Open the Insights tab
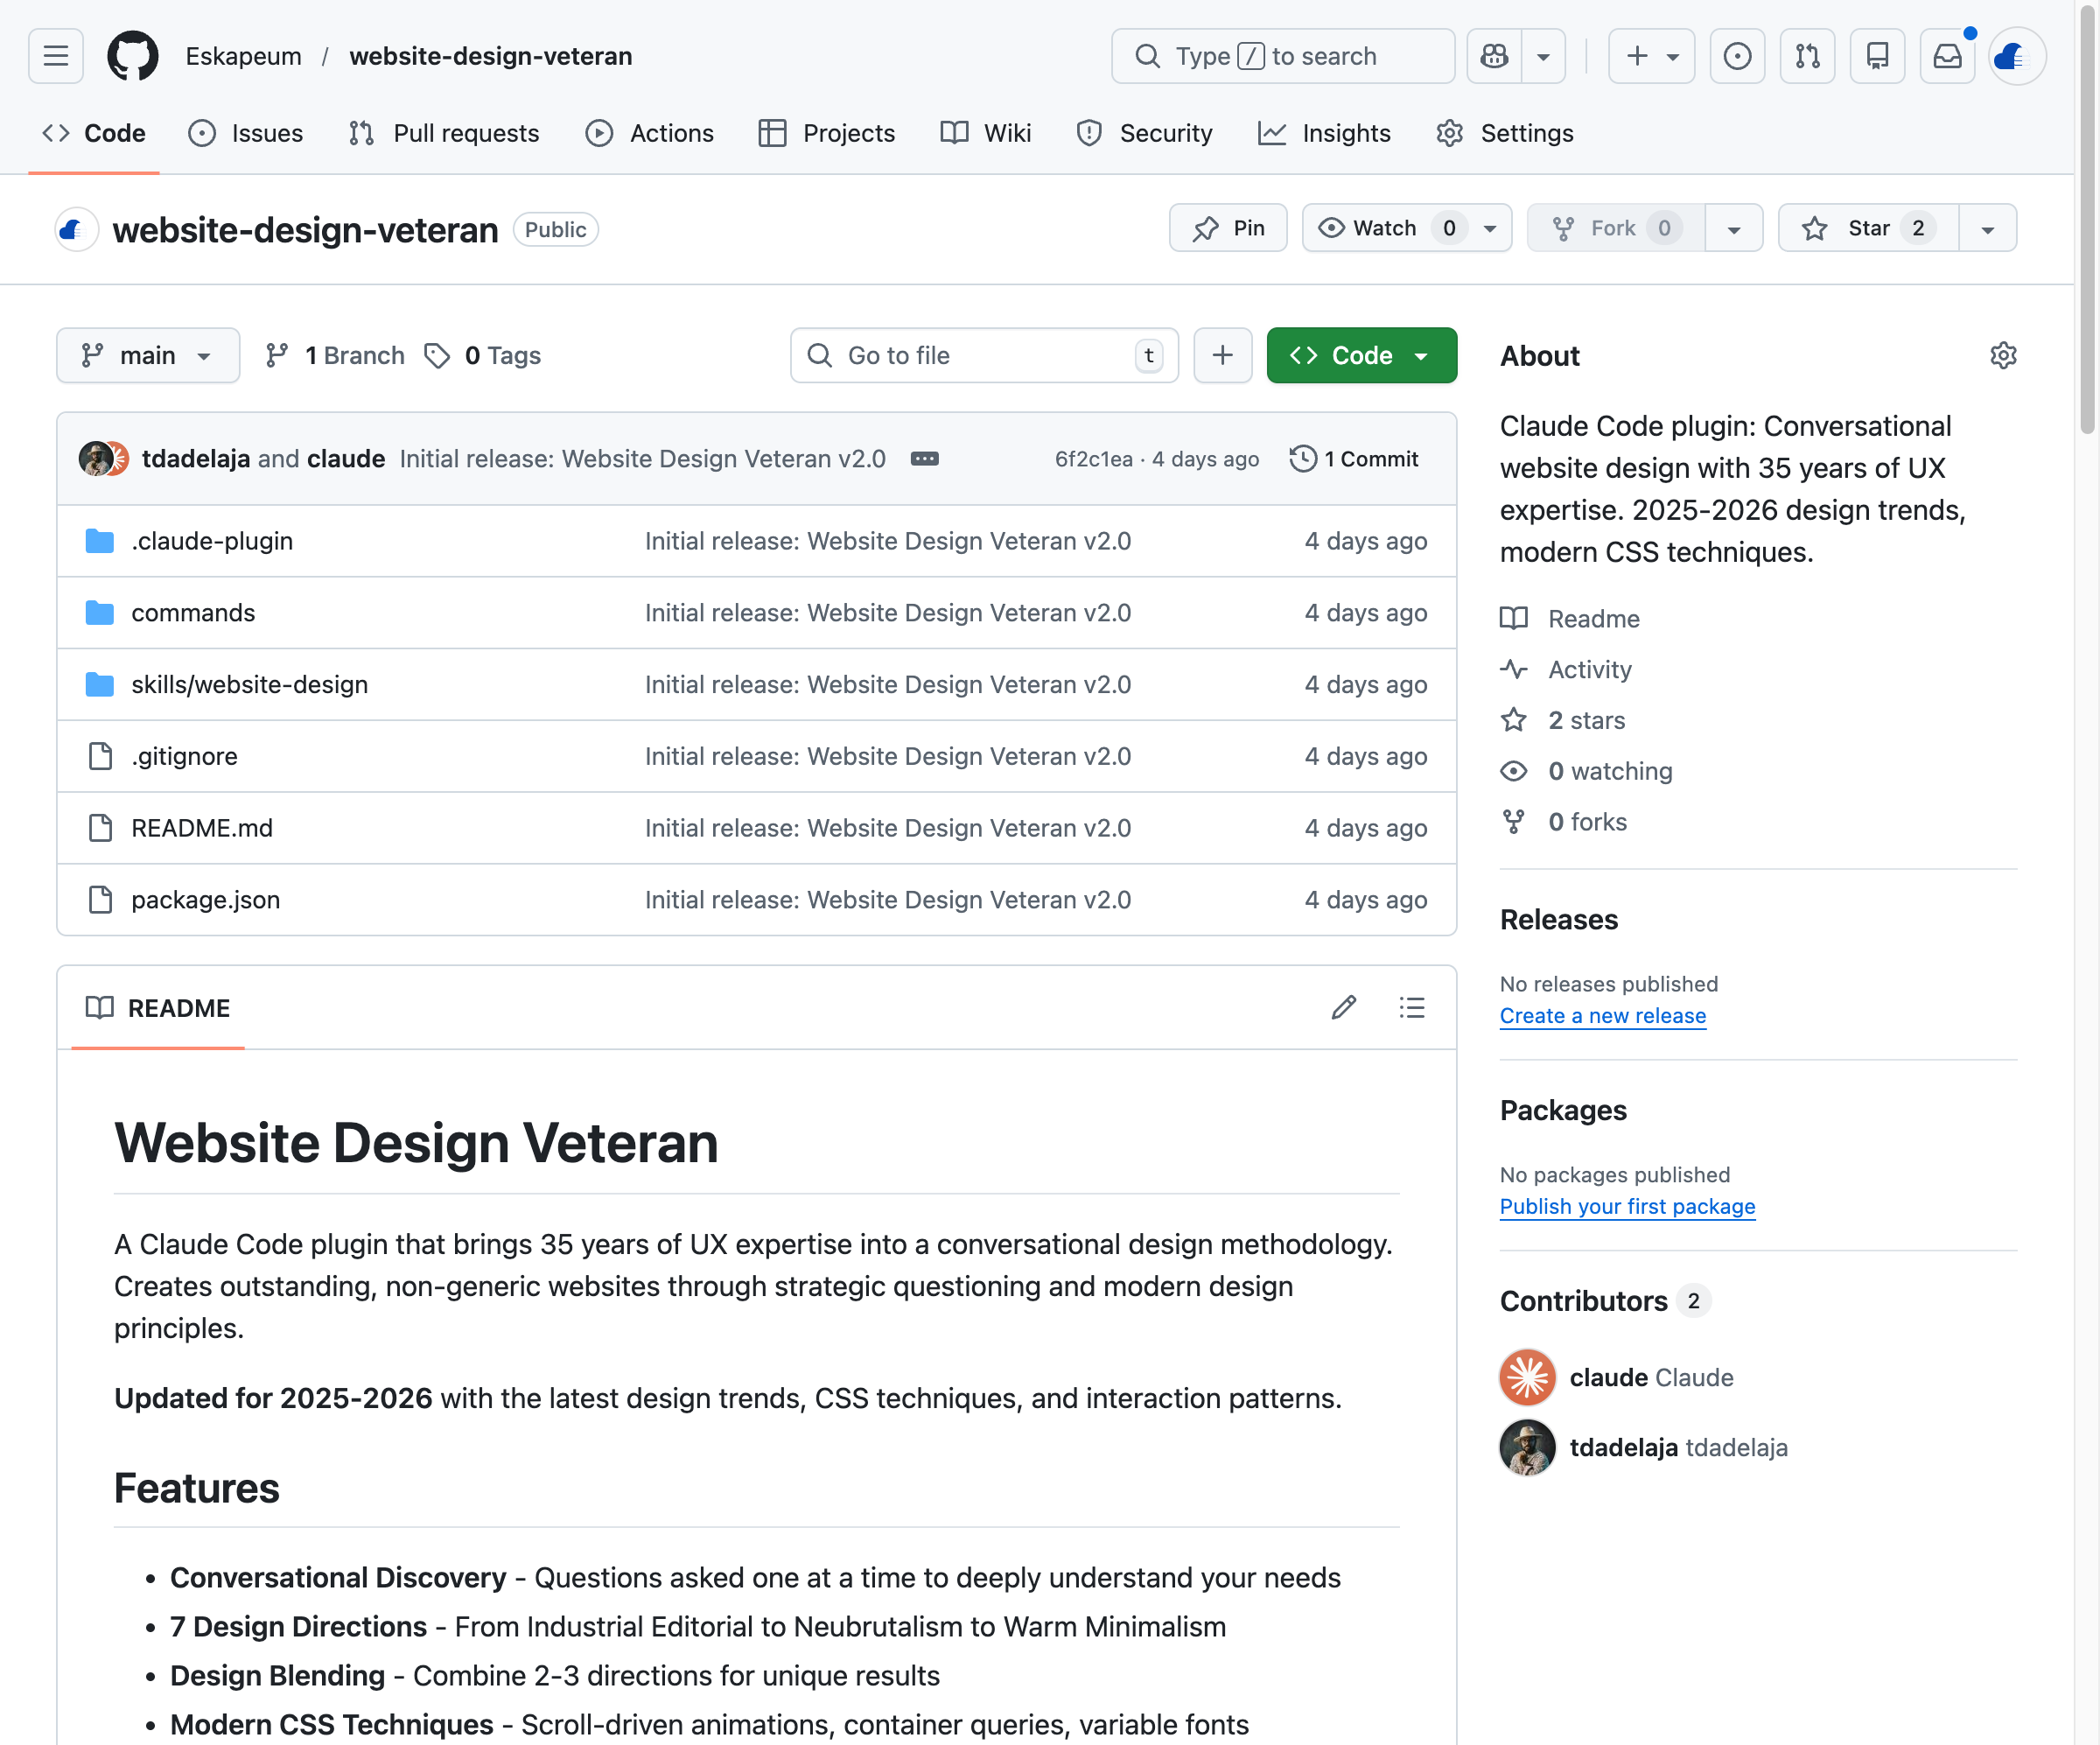 (1324, 133)
